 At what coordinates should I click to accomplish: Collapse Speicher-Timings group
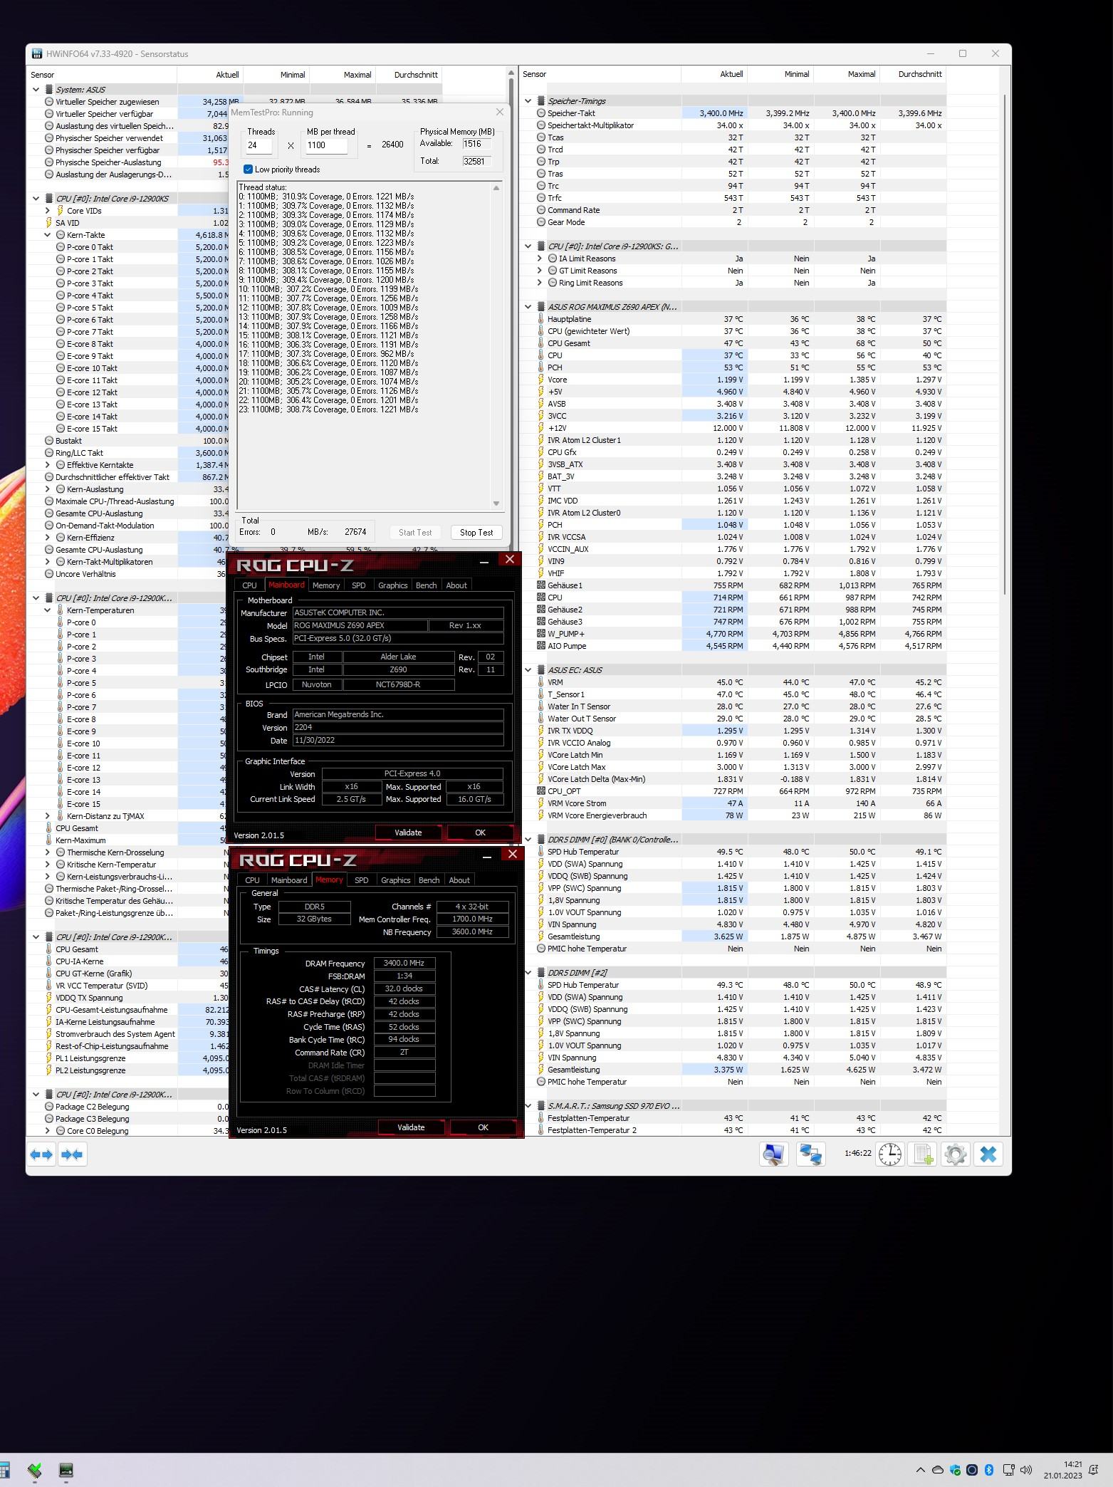click(528, 101)
